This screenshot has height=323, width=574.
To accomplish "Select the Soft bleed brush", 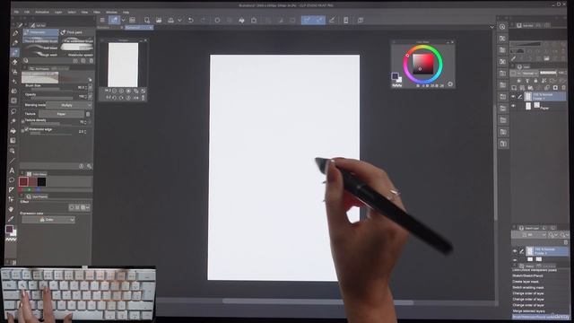I will pyautogui.click(x=40, y=48).
